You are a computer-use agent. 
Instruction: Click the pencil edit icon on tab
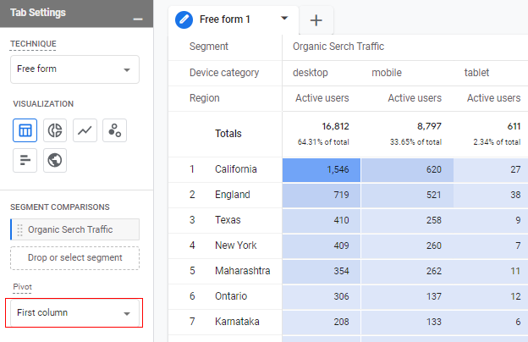pos(184,19)
